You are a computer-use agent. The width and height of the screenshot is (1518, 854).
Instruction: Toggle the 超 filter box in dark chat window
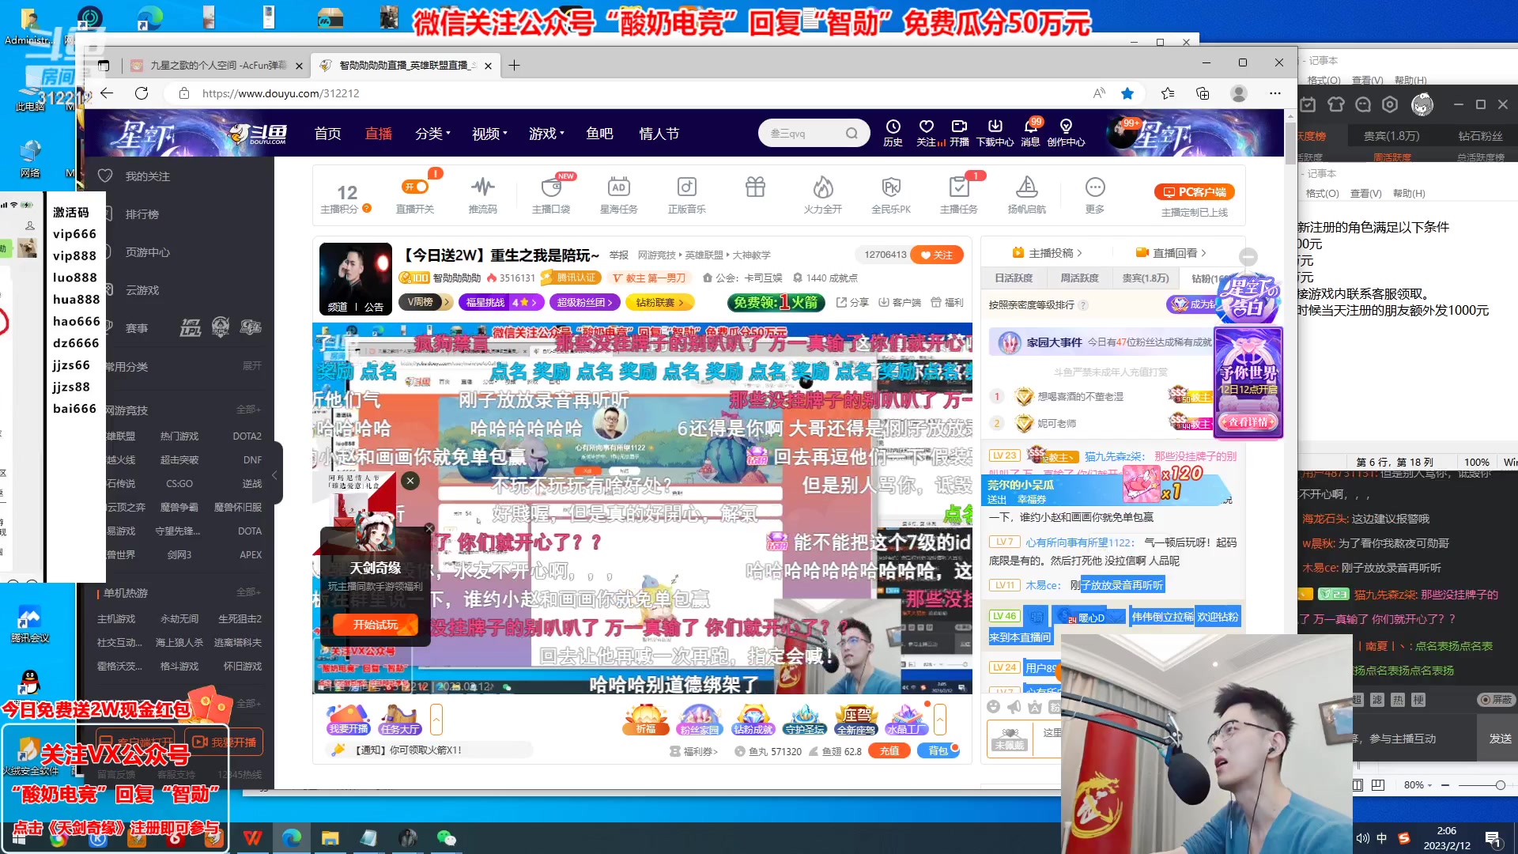(x=1357, y=700)
